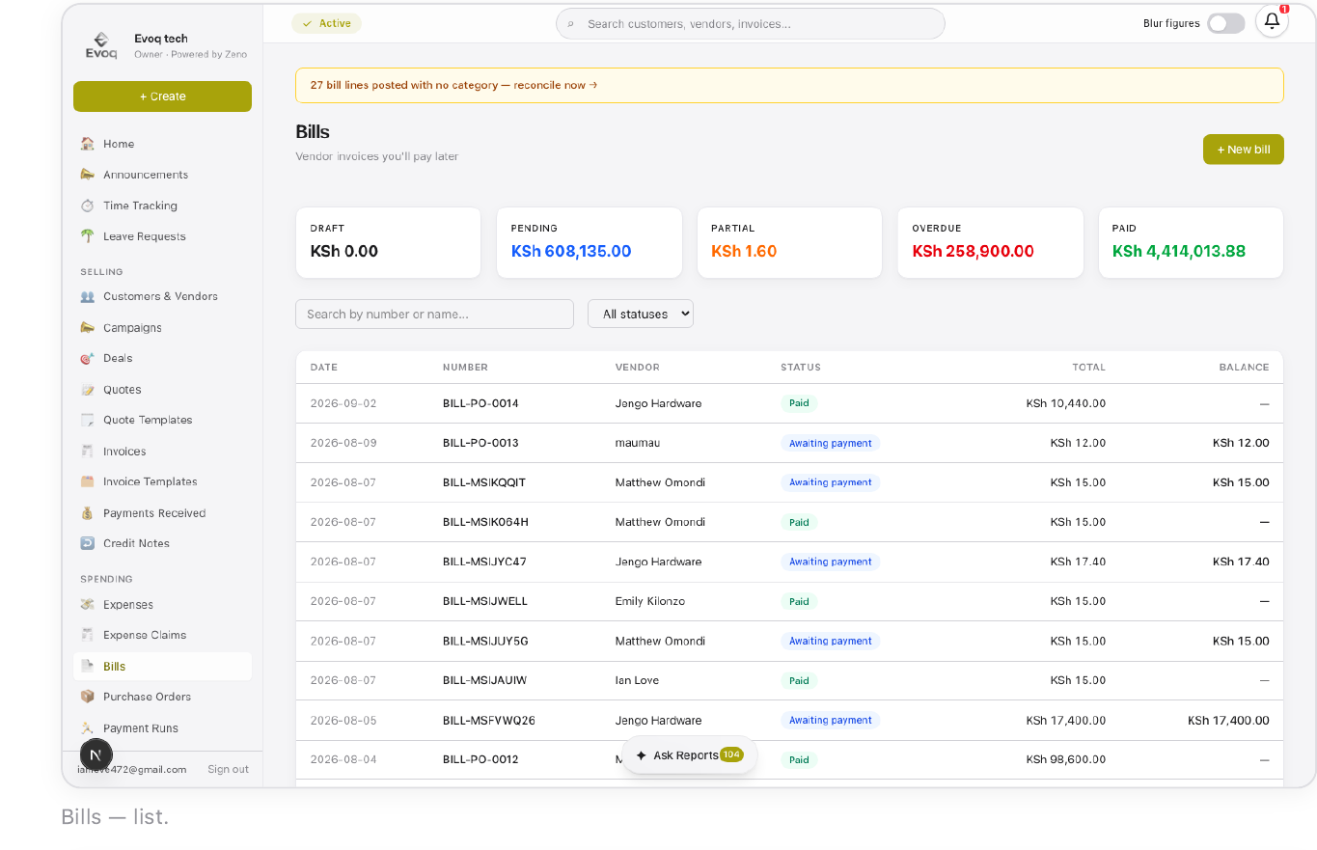The height and width of the screenshot is (850, 1317).
Task: Click the Leave Requests palm tree icon
Action: (88, 236)
